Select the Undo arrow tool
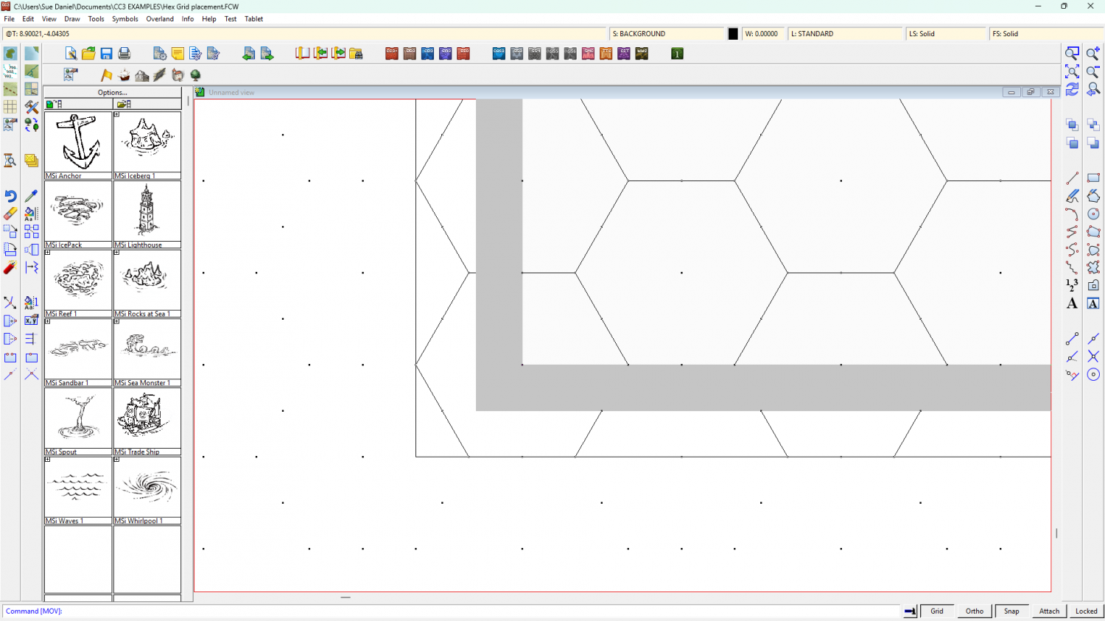The image size is (1105, 621). [x=10, y=196]
